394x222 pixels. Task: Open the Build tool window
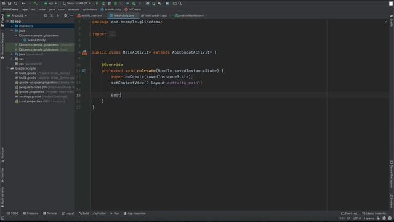[x=84, y=213]
